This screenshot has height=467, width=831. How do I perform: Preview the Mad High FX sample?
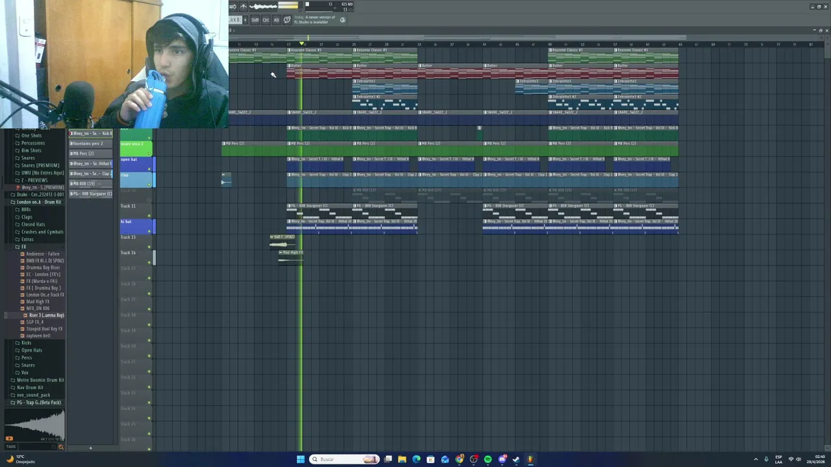click(36, 302)
